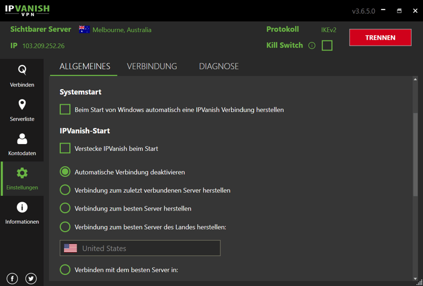
Task: Click the red TRENNEN button
Action: click(380, 37)
